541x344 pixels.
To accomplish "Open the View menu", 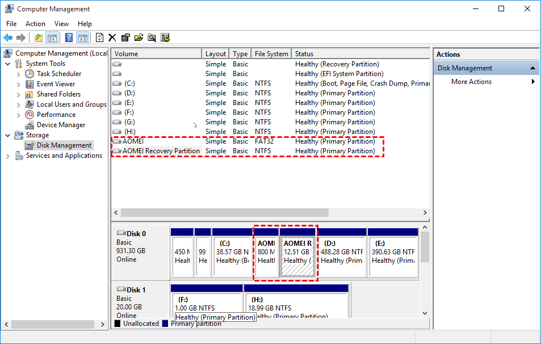I will click(61, 24).
